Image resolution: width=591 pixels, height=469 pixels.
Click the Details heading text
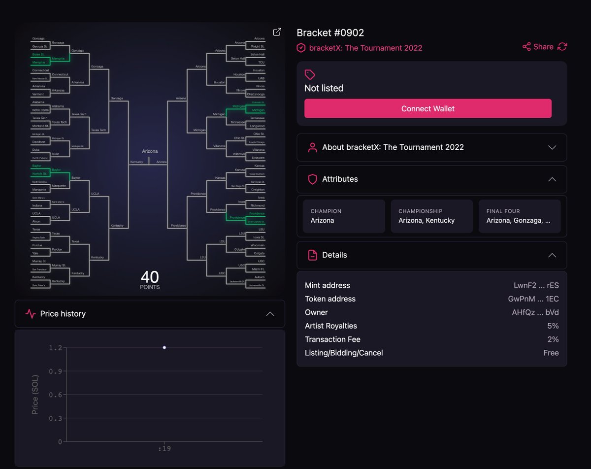pyautogui.click(x=334, y=255)
